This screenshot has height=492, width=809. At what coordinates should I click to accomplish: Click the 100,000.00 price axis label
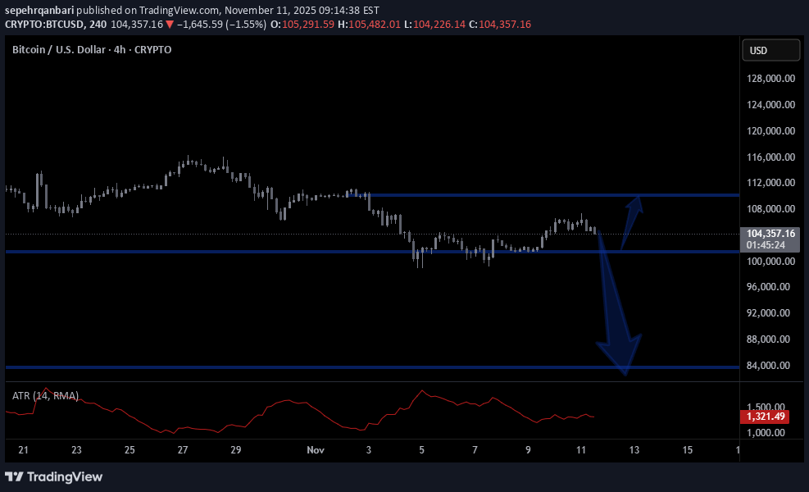point(770,262)
